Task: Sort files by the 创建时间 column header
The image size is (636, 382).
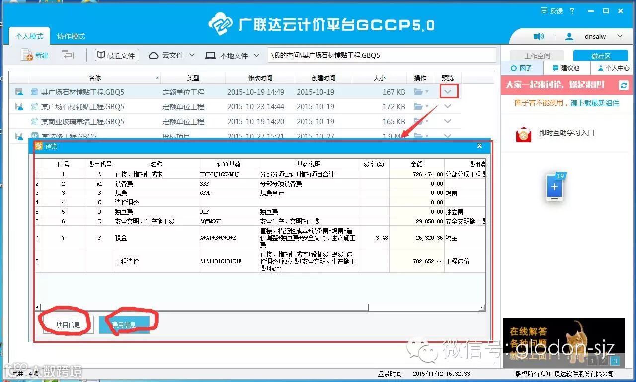Action: coord(323,78)
